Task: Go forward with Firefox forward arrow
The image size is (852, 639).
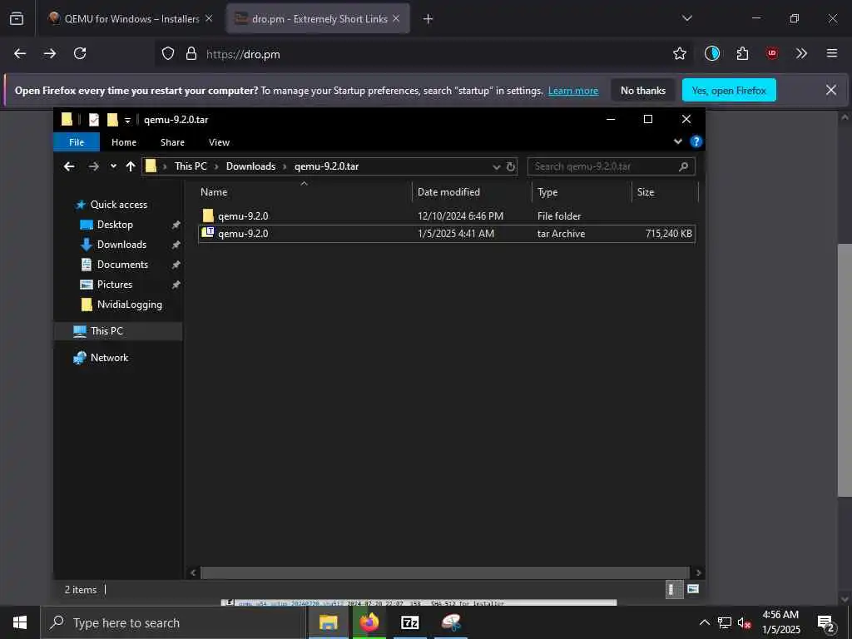Action: tap(50, 53)
